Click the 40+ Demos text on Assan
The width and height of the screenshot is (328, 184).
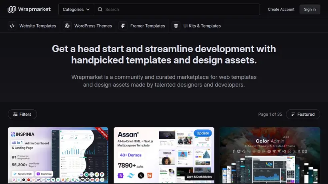pyautogui.click(x=131, y=155)
